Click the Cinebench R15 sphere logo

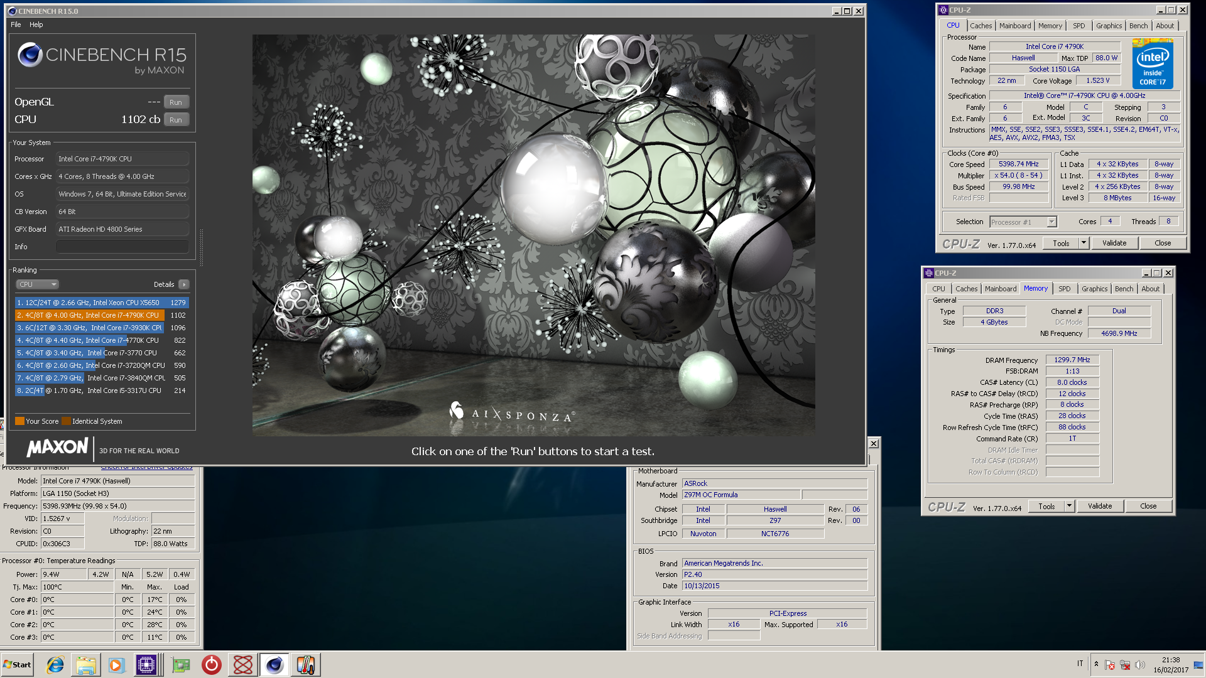pyautogui.click(x=30, y=55)
